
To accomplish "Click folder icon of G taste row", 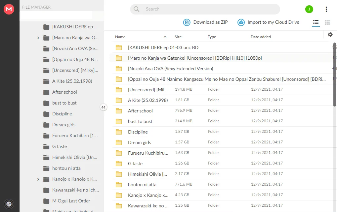I will [119, 164].
